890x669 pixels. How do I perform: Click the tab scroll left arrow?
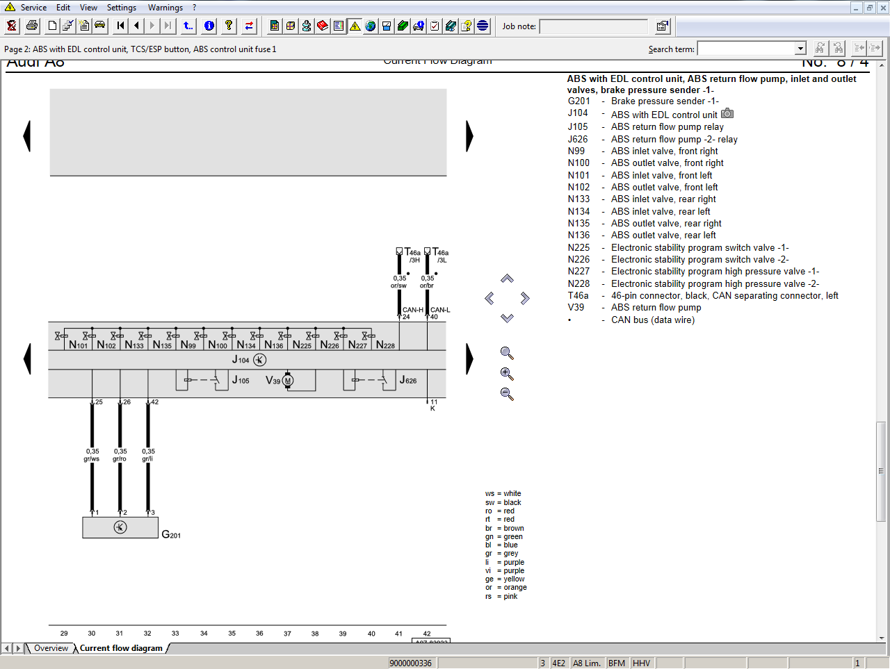pos(7,648)
